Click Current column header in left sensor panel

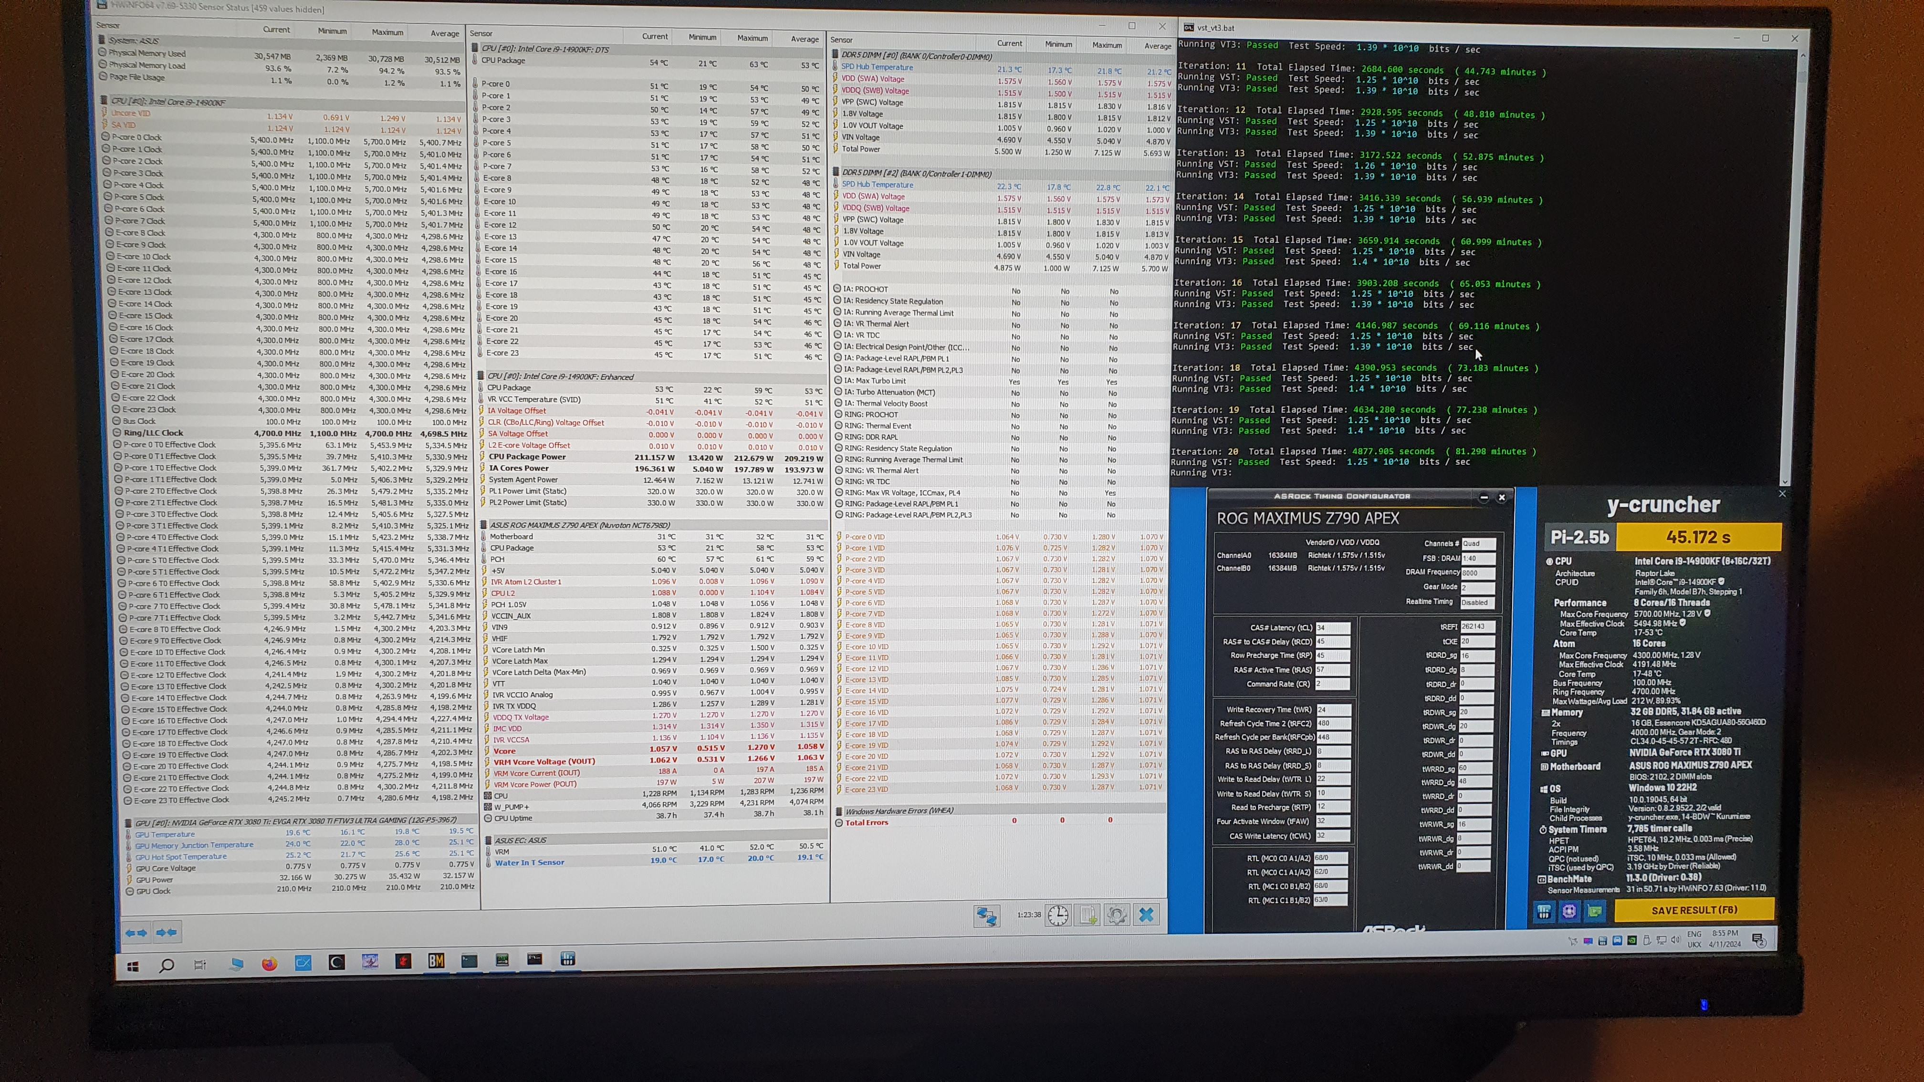[x=276, y=30]
